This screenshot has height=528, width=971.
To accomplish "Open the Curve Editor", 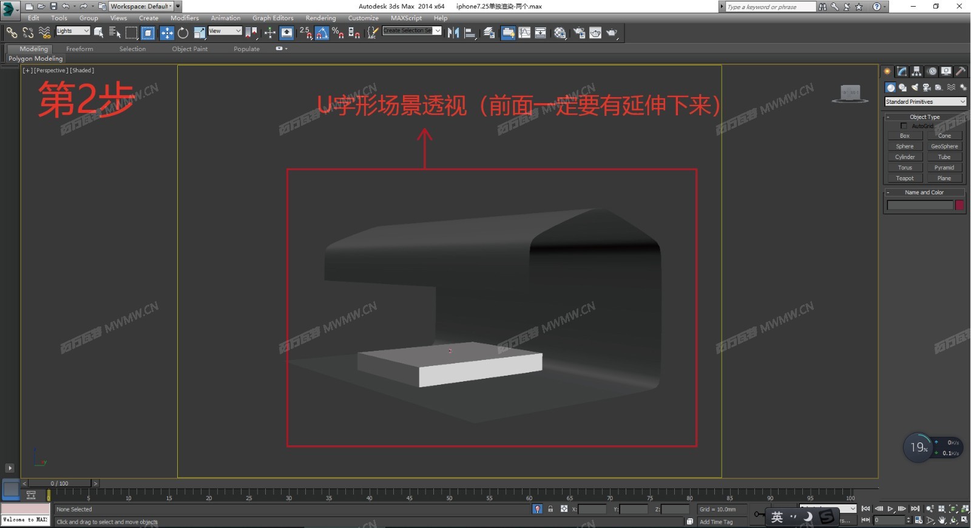I will click(x=524, y=33).
